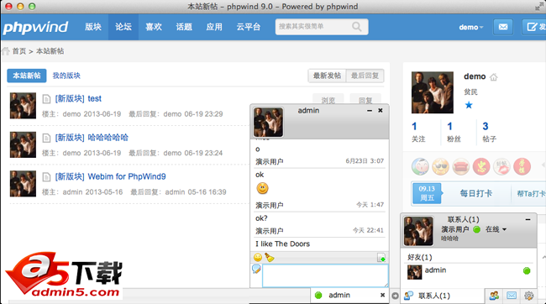Minimize the 联系人 panel
This screenshot has height=304, width=546.
528,220
